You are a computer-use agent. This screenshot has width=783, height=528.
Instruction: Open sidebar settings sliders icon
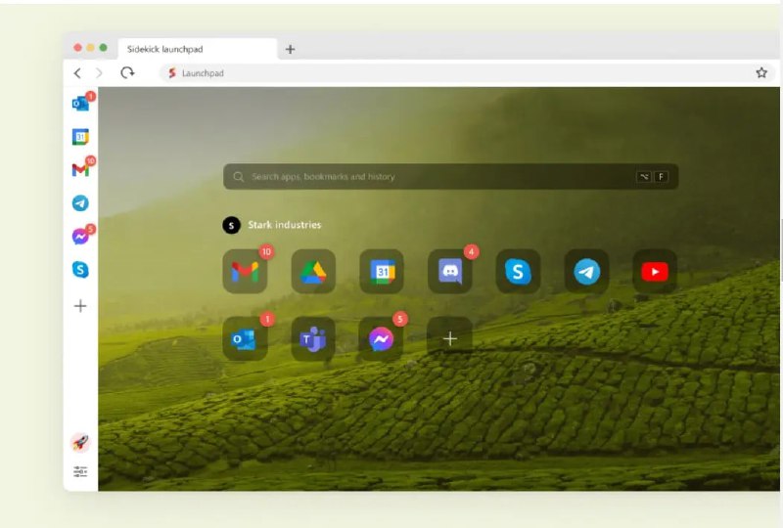(80, 472)
